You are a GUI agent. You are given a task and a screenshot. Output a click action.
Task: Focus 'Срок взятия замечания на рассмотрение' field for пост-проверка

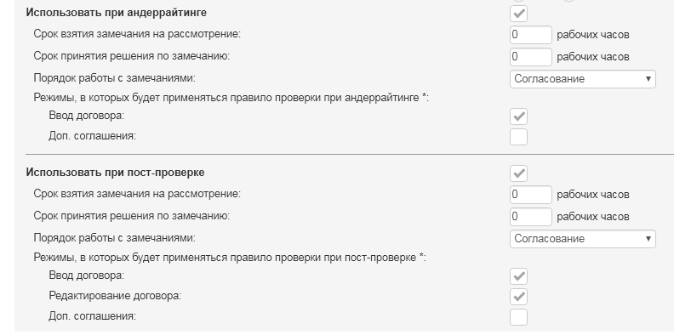pos(530,195)
